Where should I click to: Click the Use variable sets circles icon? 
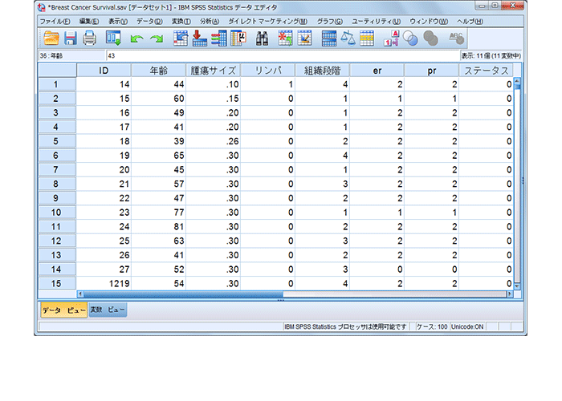[x=410, y=38]
